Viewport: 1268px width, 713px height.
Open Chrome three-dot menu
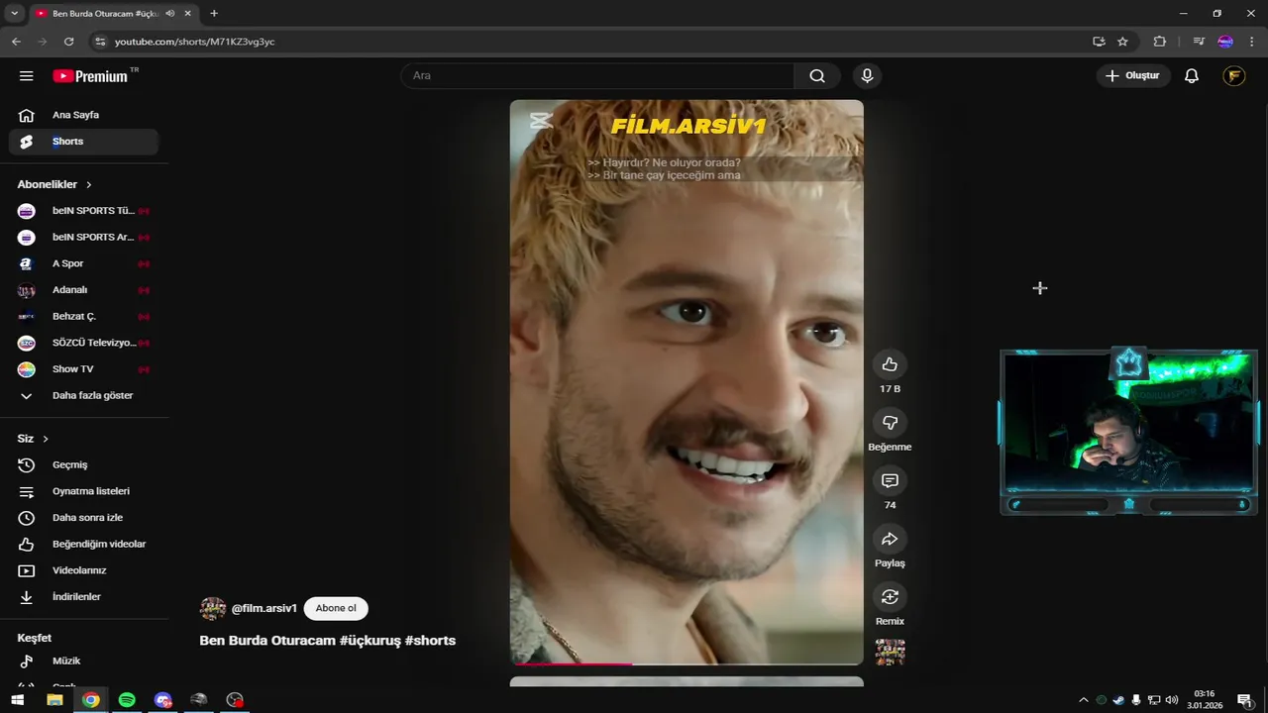pos(1251,42)
